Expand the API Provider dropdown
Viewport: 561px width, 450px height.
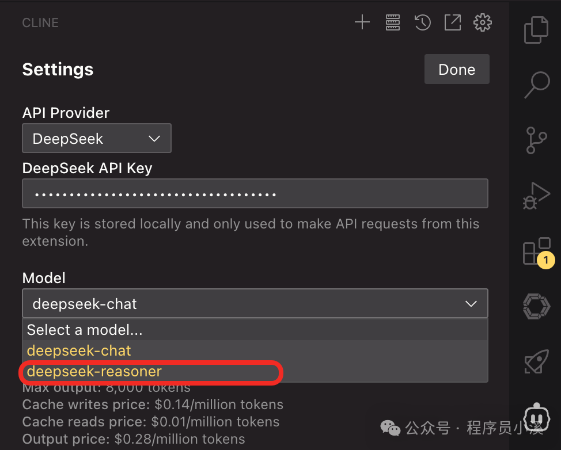click(x=97, y=139)
